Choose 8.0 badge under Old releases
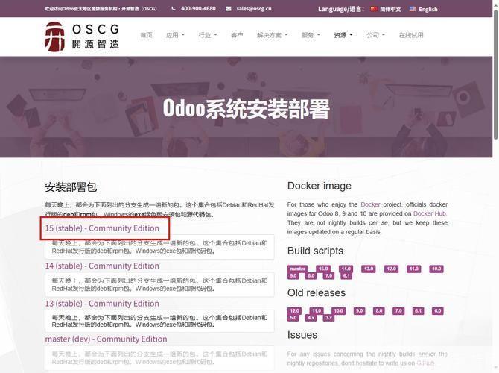 [379, 310]
